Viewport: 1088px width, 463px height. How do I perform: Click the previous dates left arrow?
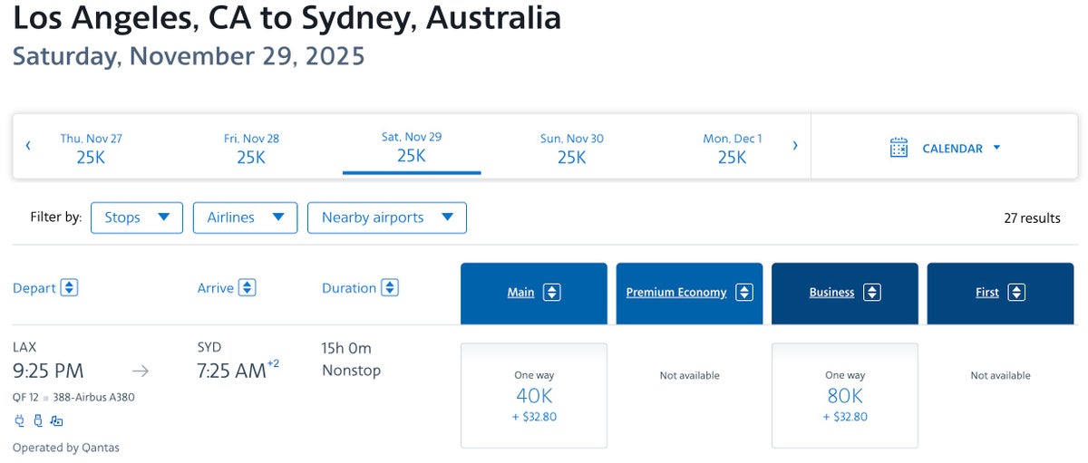[28, 145]
